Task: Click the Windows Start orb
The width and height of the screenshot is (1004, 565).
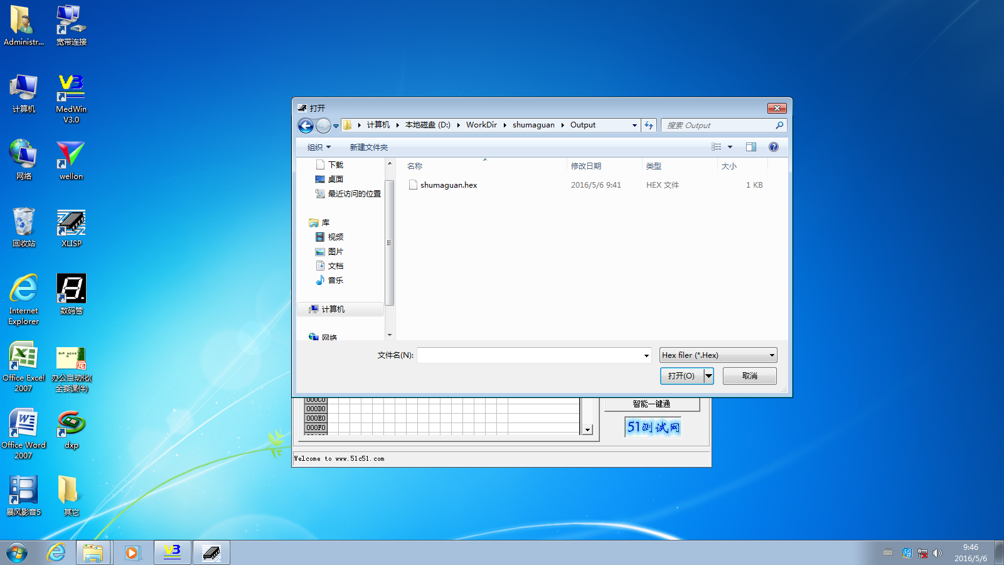Action: (17, 553)
